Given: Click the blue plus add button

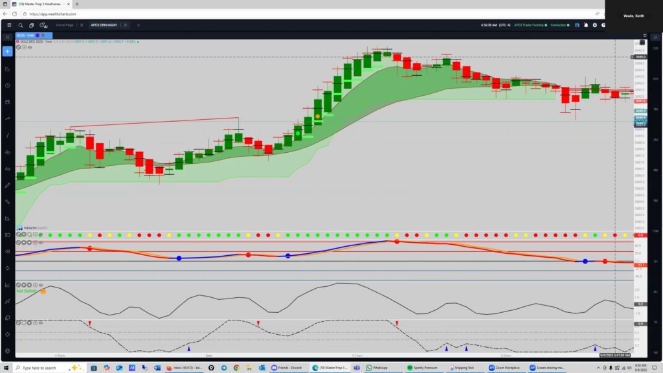Looking at the screenshot, I should click(8, 51).
